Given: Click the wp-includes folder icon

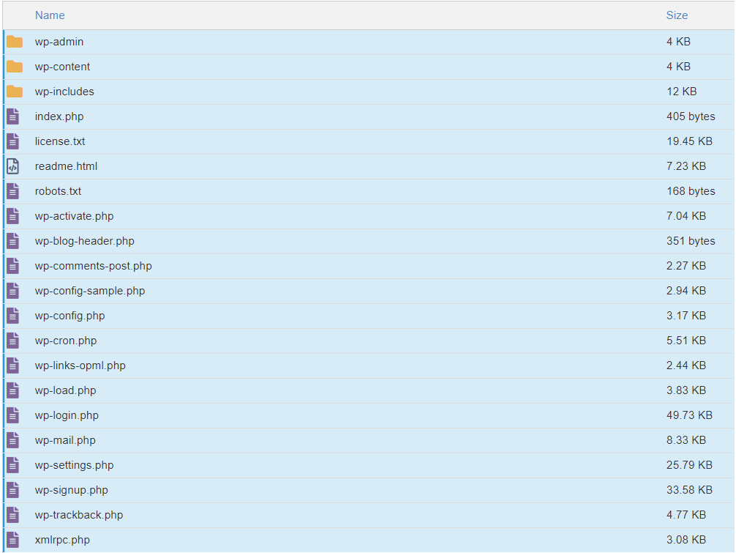Looking at the screenshot, I should (15, 92).
